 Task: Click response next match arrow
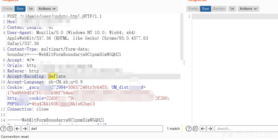click(210, 129)
